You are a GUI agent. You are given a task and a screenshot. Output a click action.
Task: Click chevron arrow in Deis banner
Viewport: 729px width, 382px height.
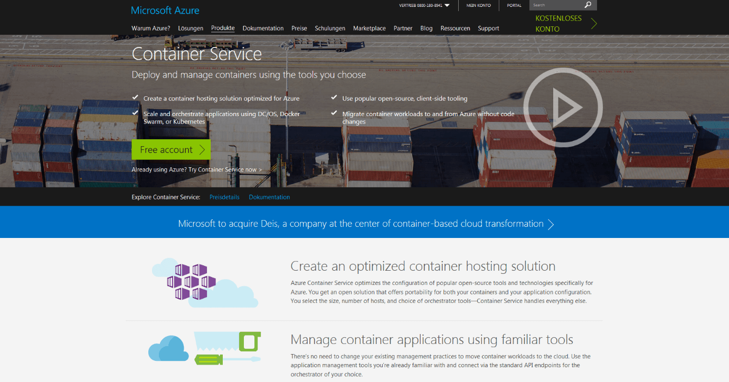[x=551, y=224]
